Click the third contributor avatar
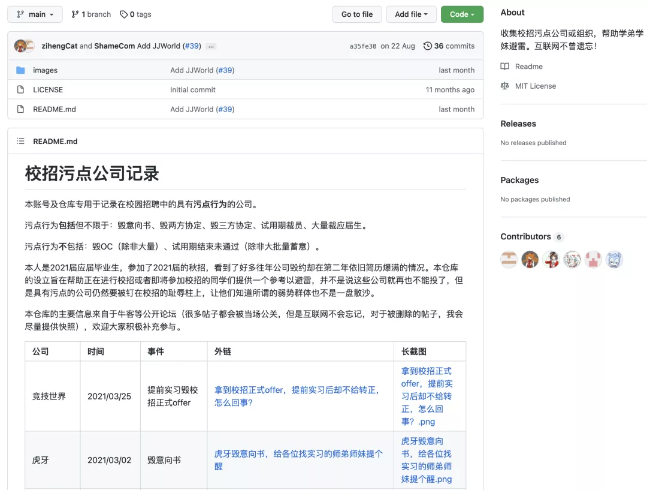This screenshot has height=490, width=647. pyautogui.click(x=551, y=260)
